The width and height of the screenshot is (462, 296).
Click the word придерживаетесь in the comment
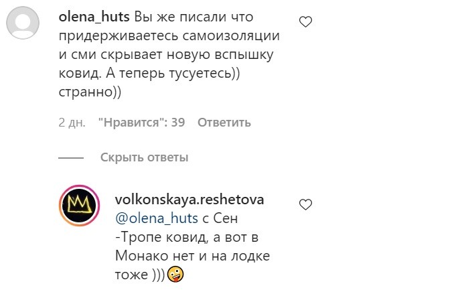click(x=119, y=36)
